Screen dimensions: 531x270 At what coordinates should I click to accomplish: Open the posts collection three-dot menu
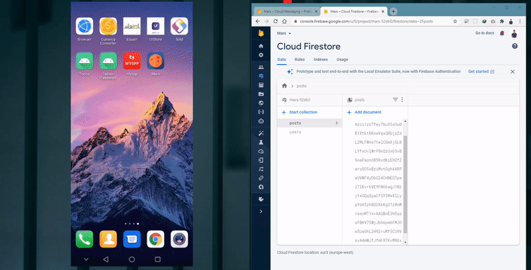[402, 100]
